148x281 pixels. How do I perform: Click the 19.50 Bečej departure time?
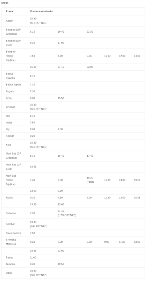click(61, 98)
